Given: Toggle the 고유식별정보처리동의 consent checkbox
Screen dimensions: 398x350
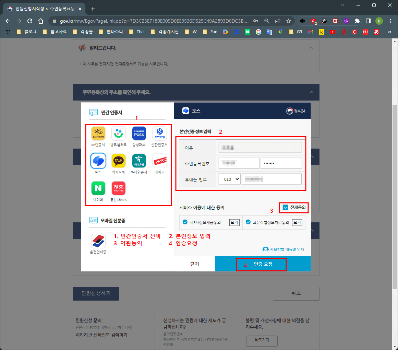Looking at the screenshot, I should [248, 222].
